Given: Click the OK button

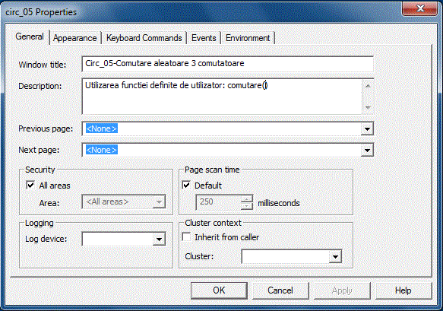Looking at the screenshot, I should (219, 290).
